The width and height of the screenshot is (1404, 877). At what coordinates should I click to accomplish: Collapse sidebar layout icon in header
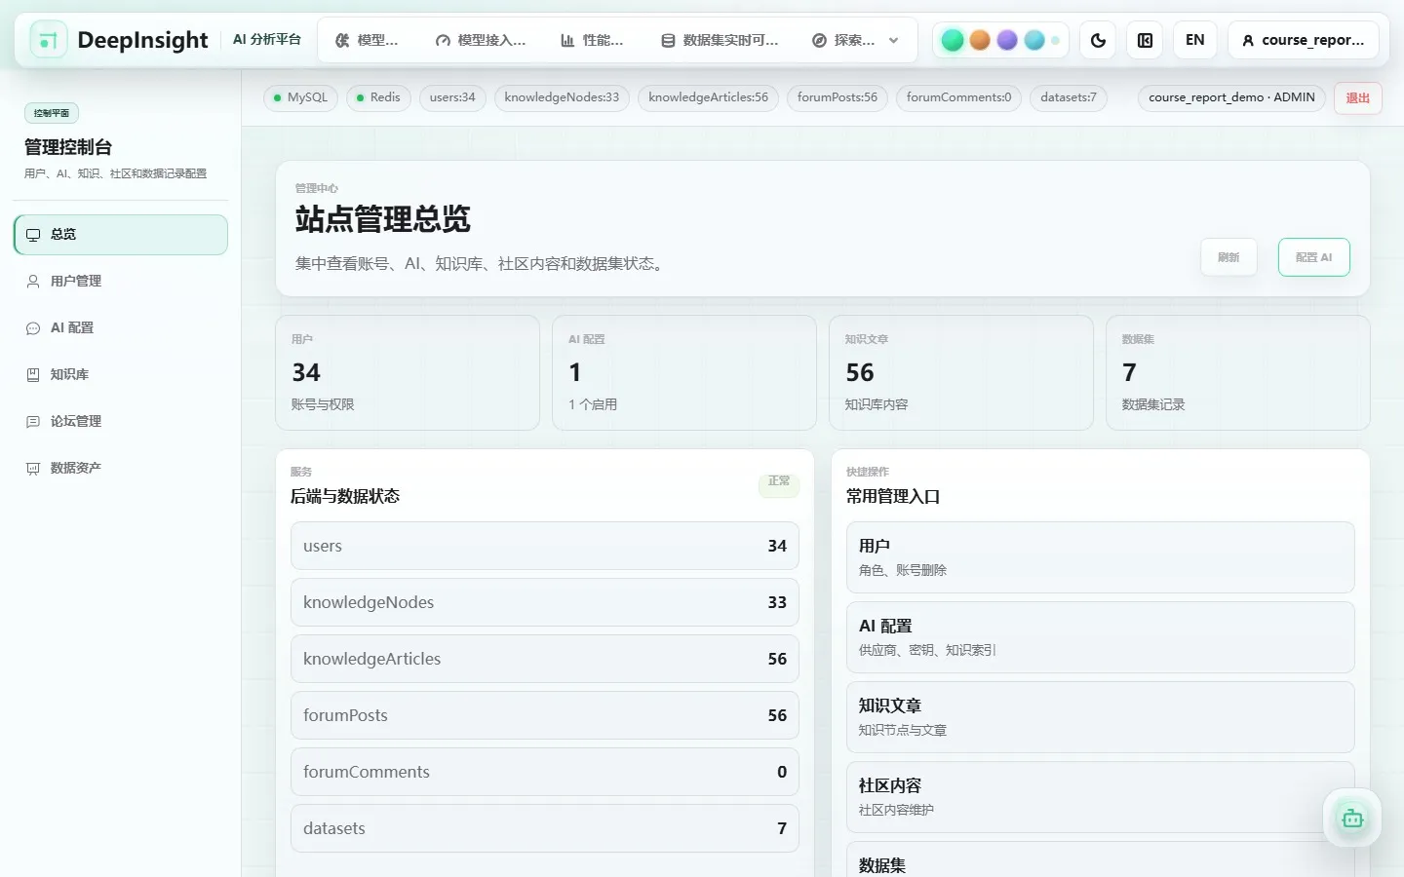pos(1146,40)
